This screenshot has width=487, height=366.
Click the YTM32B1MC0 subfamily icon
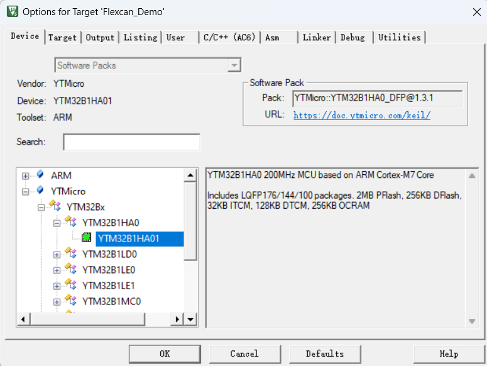tap(70, 300)
